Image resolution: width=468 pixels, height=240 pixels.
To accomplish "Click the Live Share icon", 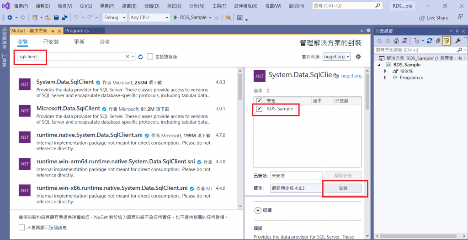I will point(422,18).
